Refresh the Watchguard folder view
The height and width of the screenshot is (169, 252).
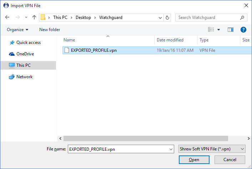(167, 18)
